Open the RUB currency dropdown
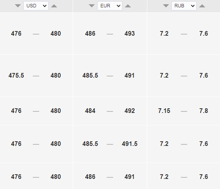Viewport: 220px width, 189px height. point(184,6)
